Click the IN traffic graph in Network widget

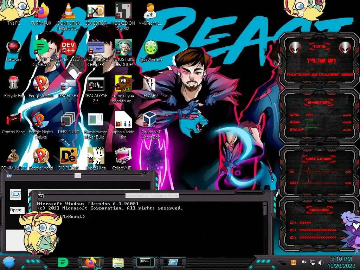[320, 171]
